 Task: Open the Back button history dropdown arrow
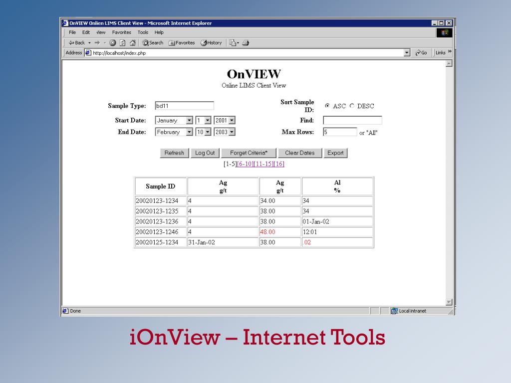point(89,43)
